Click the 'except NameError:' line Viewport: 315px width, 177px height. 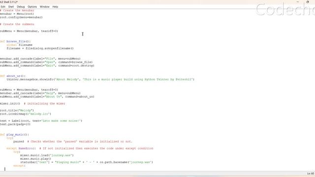80,148
